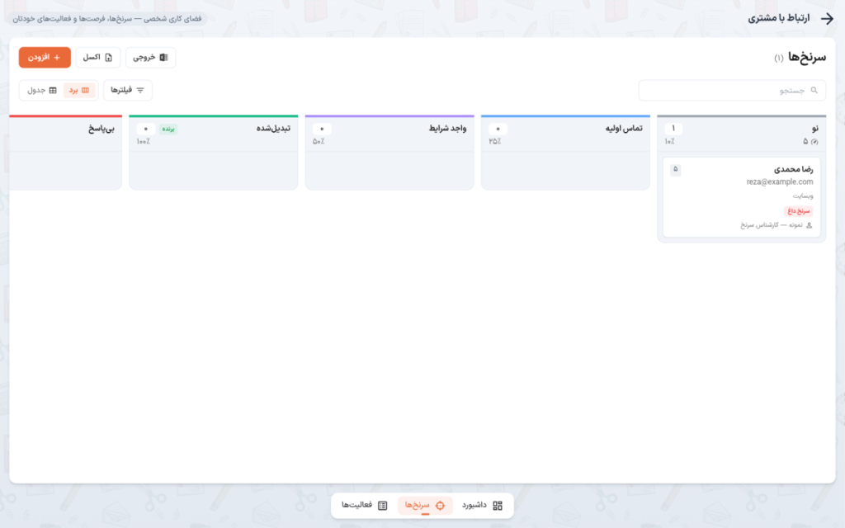Open the داشبورد tab in bottom navigation

point(482,506)
